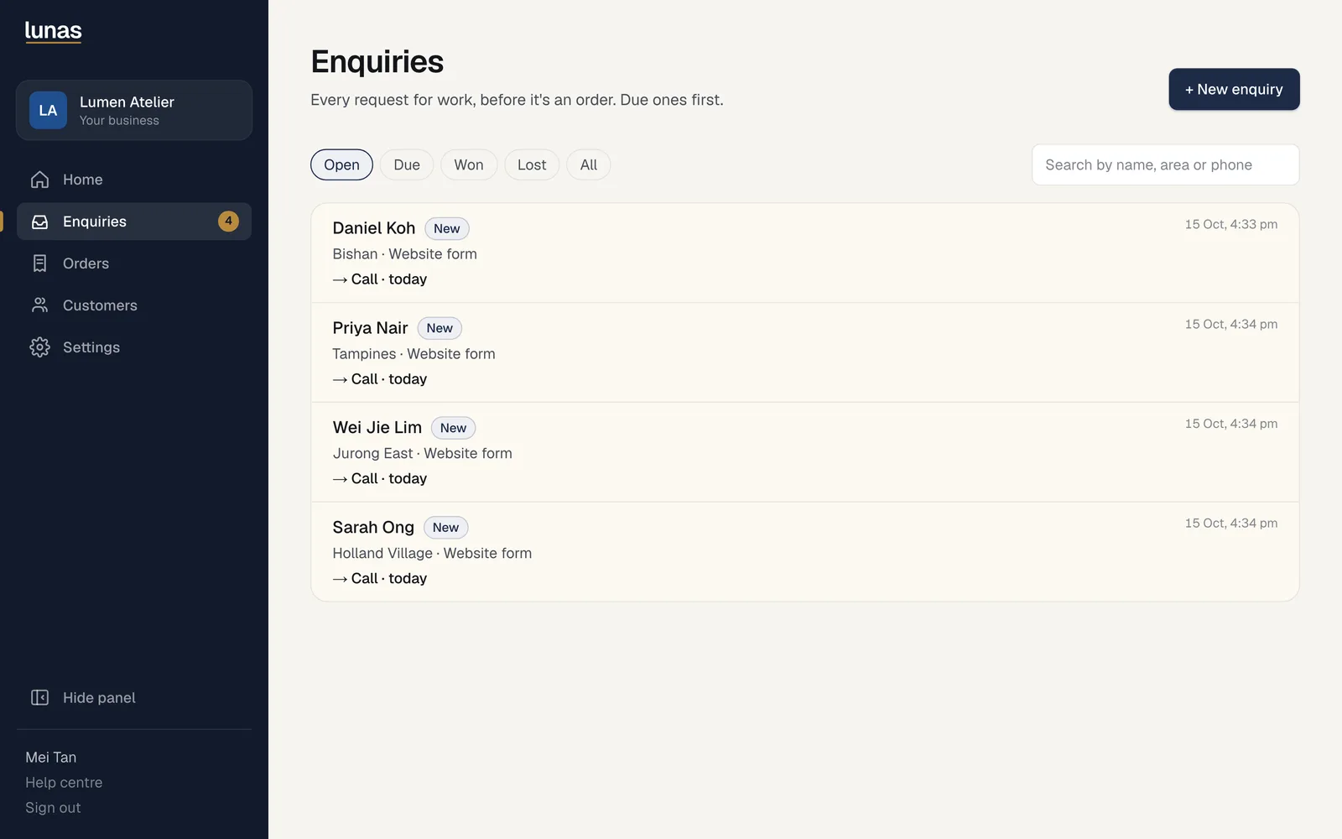Click New badge beside Daniel Koh
The image size is (1342, 839).
(447, 228)
